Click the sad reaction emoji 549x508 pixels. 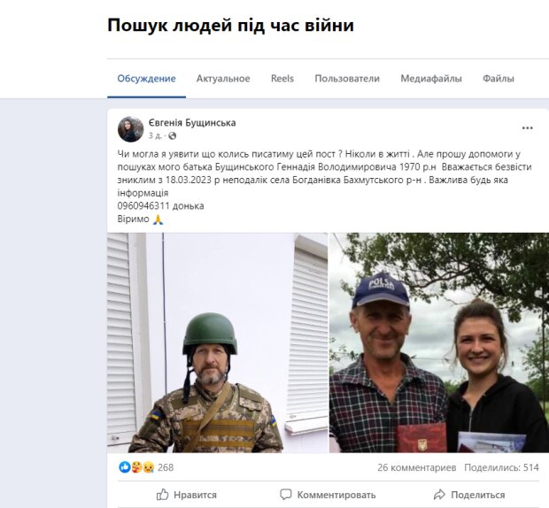(x=149, y=467)
